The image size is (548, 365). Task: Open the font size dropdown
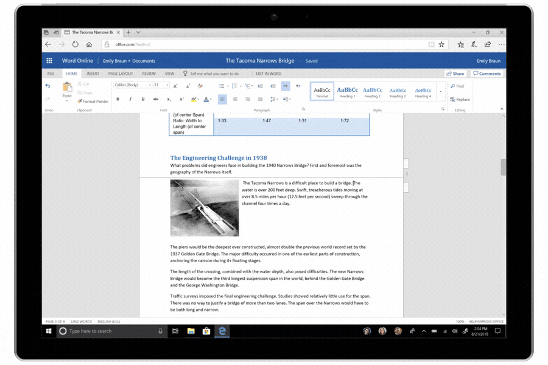pyautogui.click(x=166, y=86)
